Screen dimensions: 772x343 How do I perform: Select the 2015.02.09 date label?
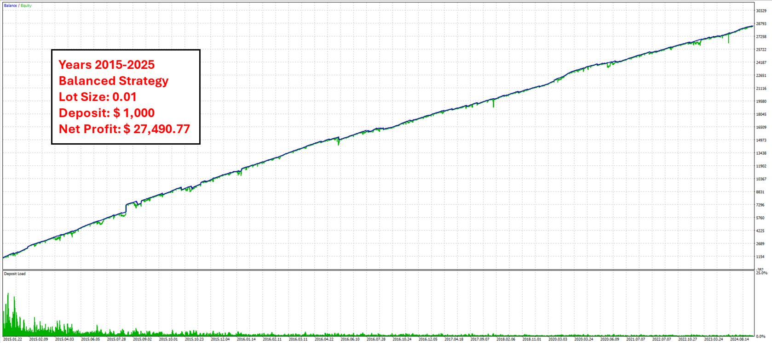click(39, 339)
